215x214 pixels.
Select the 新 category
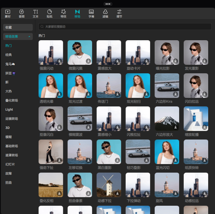pyautogui.click(x=7, y=82)
